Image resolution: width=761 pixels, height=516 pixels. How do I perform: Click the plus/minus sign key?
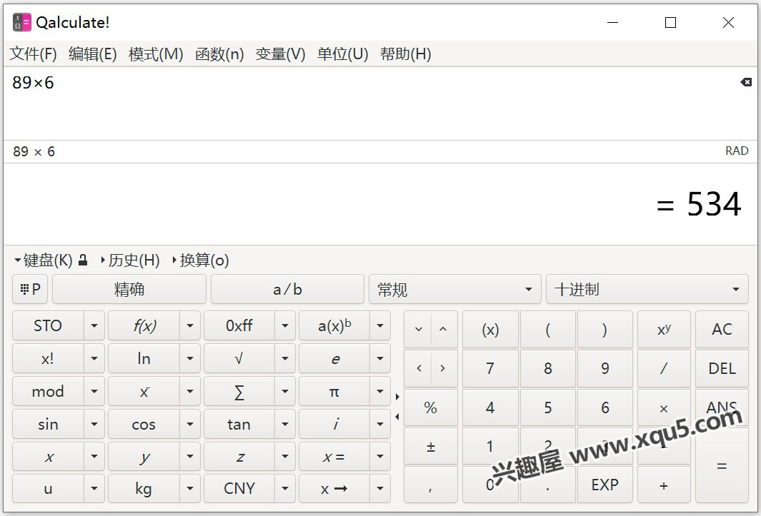click(x=430, y=446)
